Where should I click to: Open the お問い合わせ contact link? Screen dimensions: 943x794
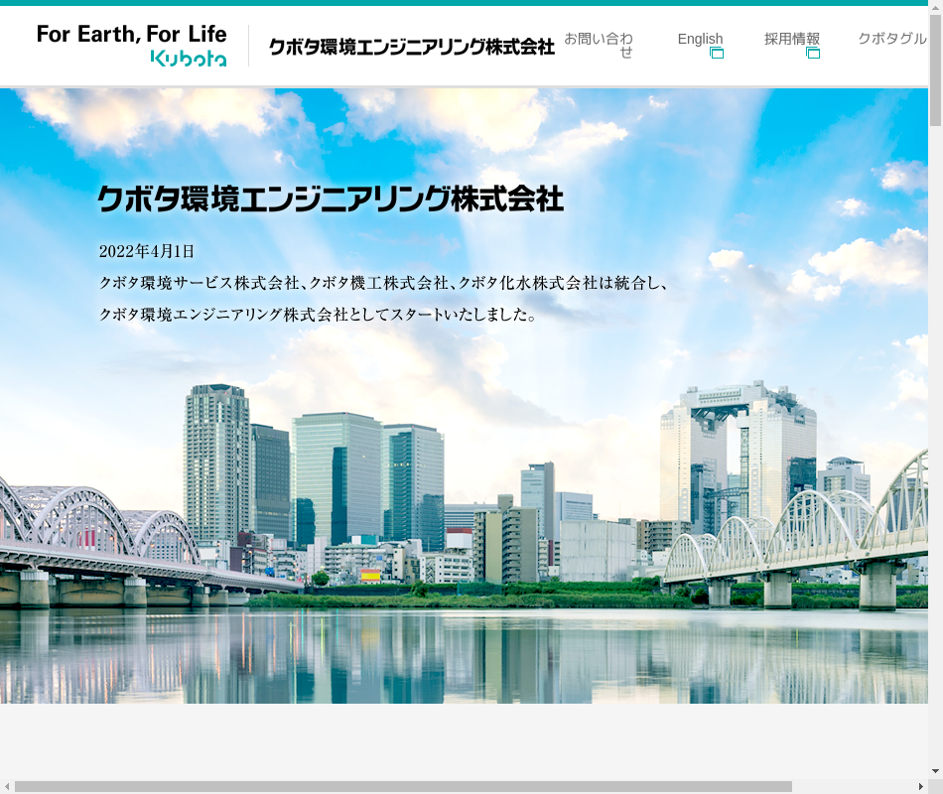coord(599,45)
